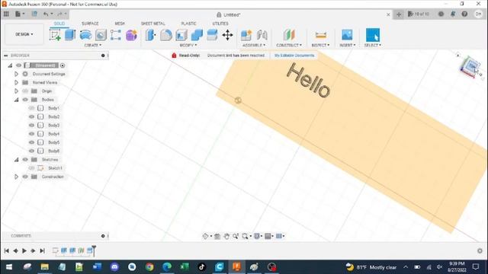Hide Body6 using its eye icon
The width and height of the screenshot is (488, 274).
point(32,151)
